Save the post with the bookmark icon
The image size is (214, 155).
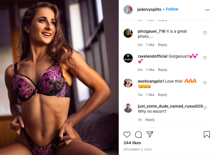[x=207, y=135]
